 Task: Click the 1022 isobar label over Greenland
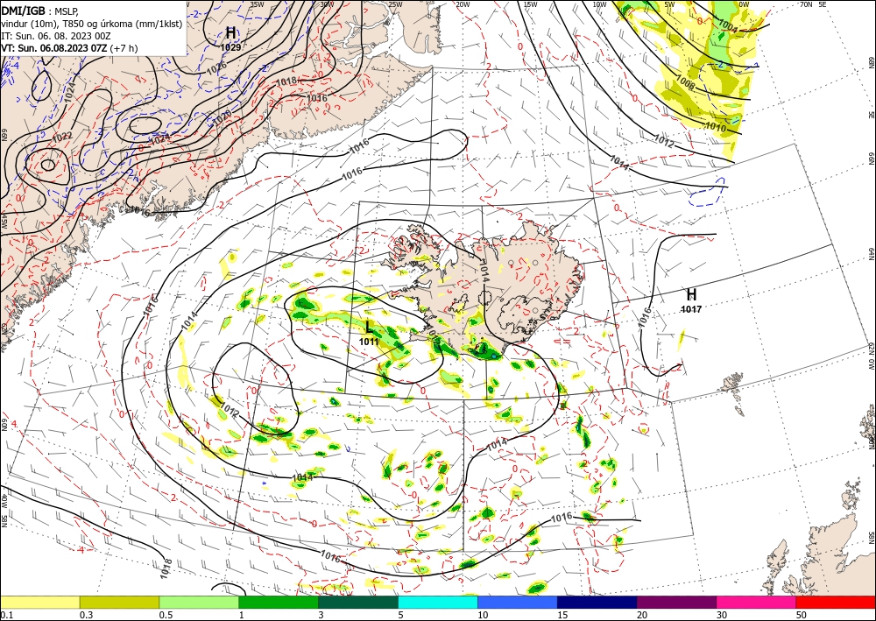[62, 137]
